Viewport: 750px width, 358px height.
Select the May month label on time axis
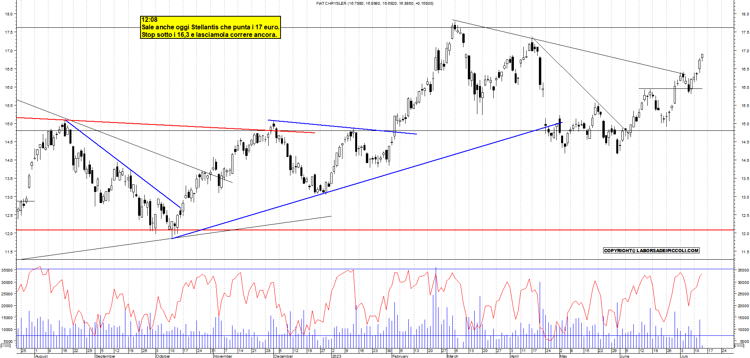tap(563, 356)
